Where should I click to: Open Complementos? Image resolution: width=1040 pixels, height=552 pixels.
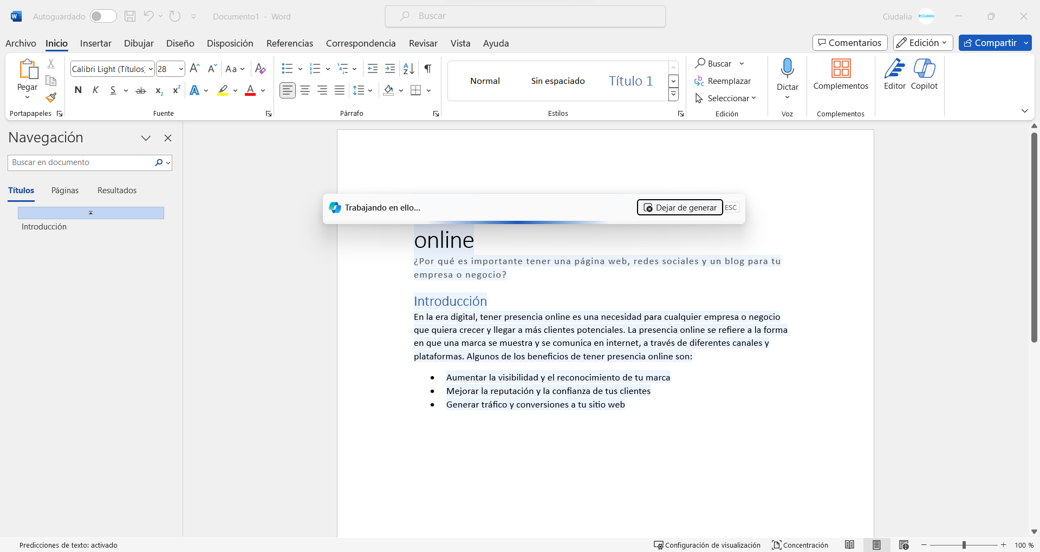point(840,76)
